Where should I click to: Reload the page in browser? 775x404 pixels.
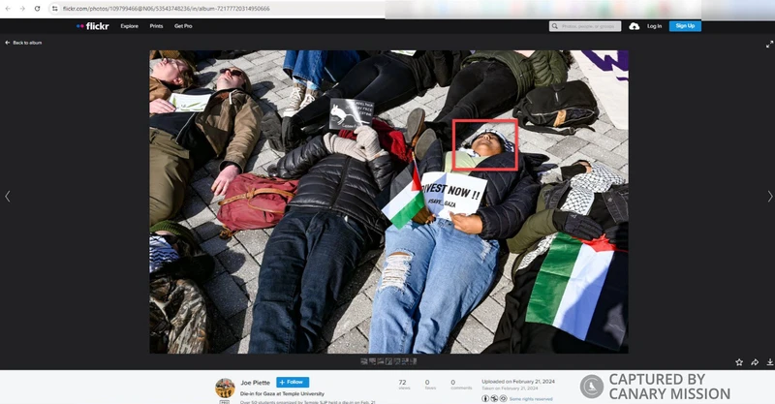37,9
